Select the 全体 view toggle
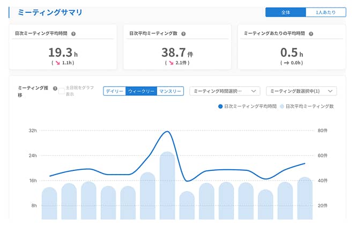 click(x=285, y=12)
